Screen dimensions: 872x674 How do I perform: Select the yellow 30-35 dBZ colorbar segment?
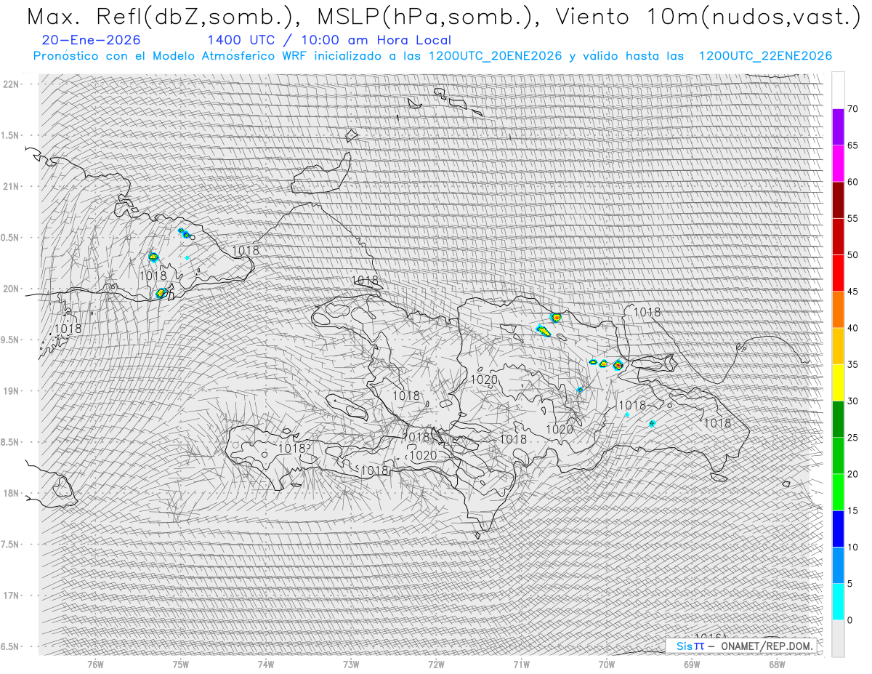click(x=838, y=382)
